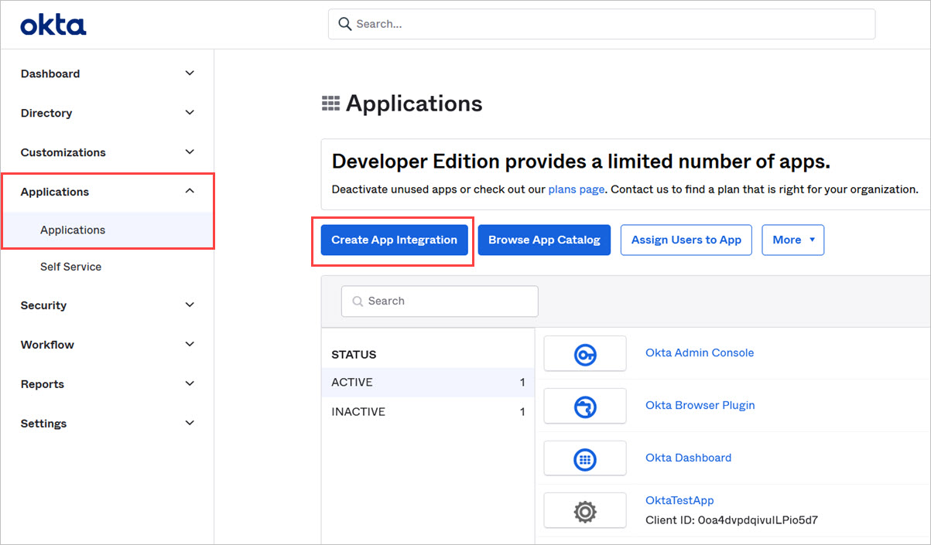Click the OktaTestApp gear icon

coord(584,510)
